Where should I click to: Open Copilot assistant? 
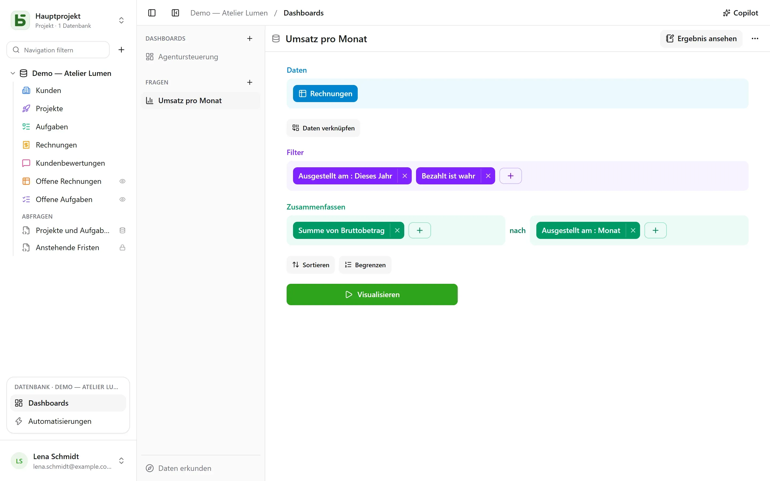click(x=740, y=13)
